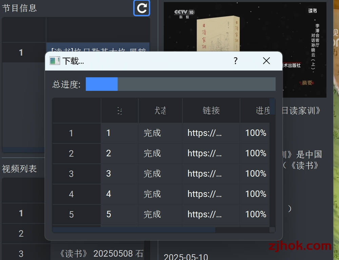Click the https link cell in row 1
The height and width of the screenshot is (260, 339).
(211, 133)
